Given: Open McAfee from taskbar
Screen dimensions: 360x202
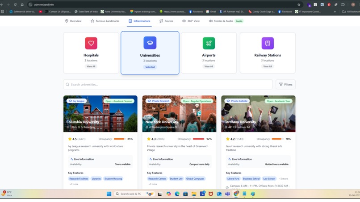Looking at the screenshot, I should (210, 194).
